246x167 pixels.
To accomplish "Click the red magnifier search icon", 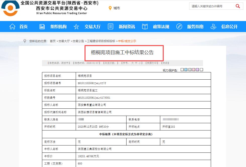I will pyautogui.click(x=237, y=6).
